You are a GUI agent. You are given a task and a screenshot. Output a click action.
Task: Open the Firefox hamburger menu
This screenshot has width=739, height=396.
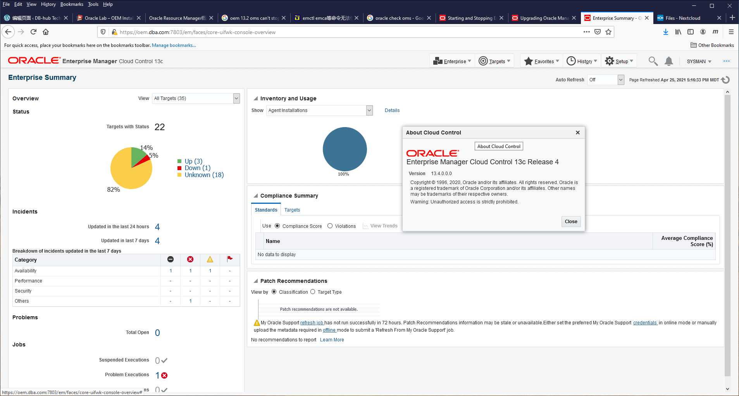pyautogui.click(x=731, y=32)
